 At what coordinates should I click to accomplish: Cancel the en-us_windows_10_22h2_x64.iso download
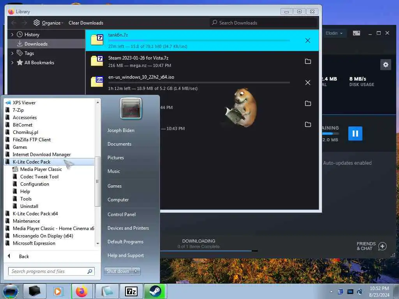308,83
